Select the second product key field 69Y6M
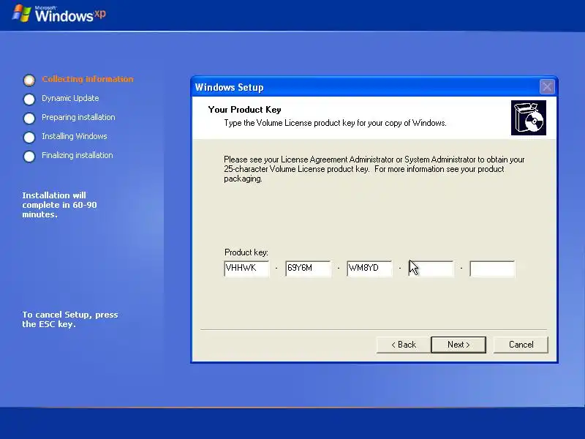Image resolution: width=585 pixels, height=439 pixels. (308, 269)
